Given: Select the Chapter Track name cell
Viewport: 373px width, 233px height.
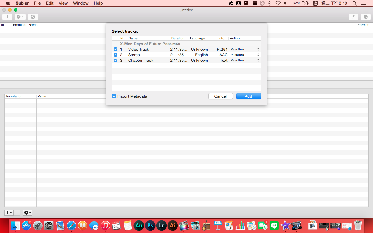Looking at the screenshot, I should (x=141, y=60).
